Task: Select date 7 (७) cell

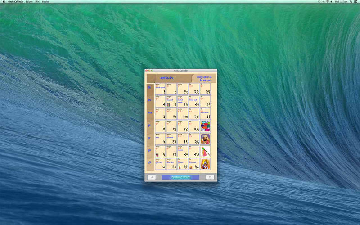Action: 160,164
